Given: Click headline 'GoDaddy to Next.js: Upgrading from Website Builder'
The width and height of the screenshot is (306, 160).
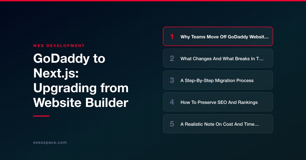Looking at the screenshot, I should tap(81, 81).
